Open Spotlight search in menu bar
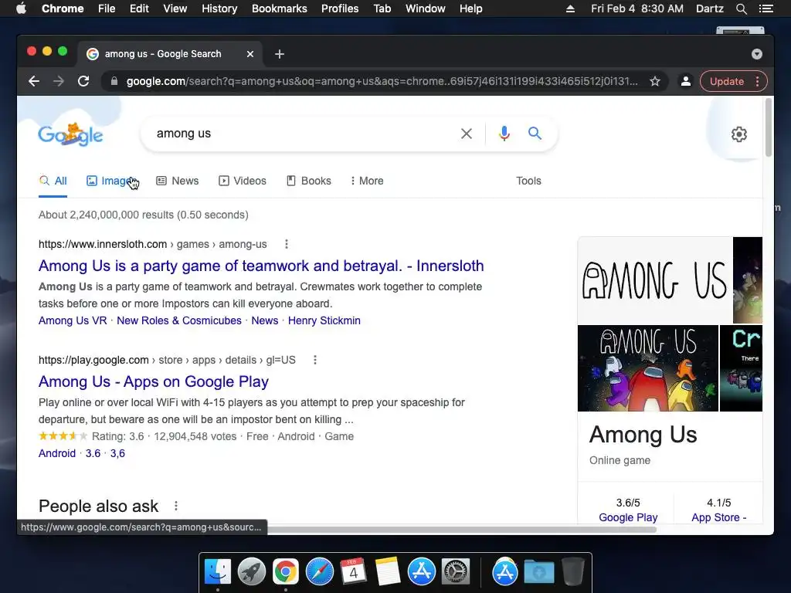 point(741,8)
